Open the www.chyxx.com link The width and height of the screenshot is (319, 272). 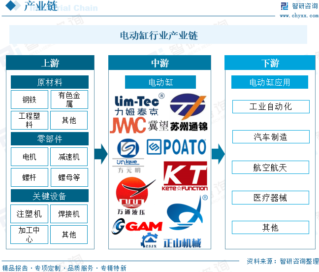click(299, 15)
